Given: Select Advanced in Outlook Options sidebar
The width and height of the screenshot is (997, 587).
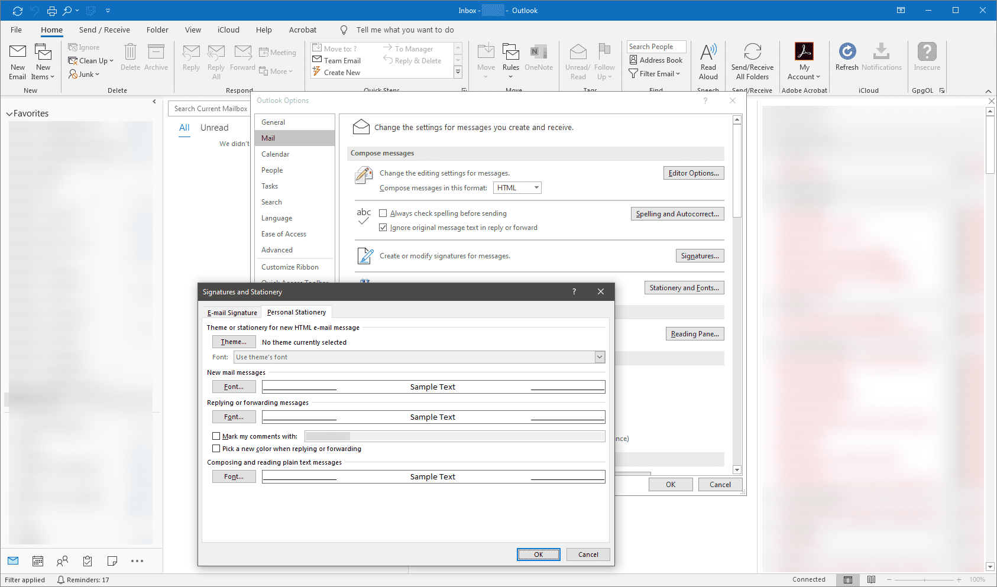Looking at the screenshot, I should click(294, 250).
